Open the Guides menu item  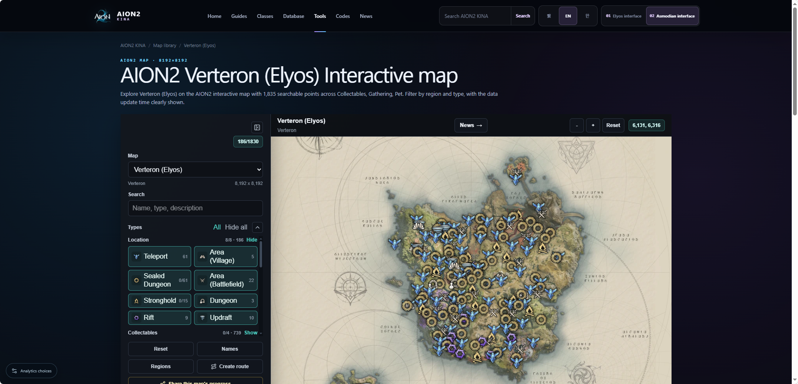239,16
